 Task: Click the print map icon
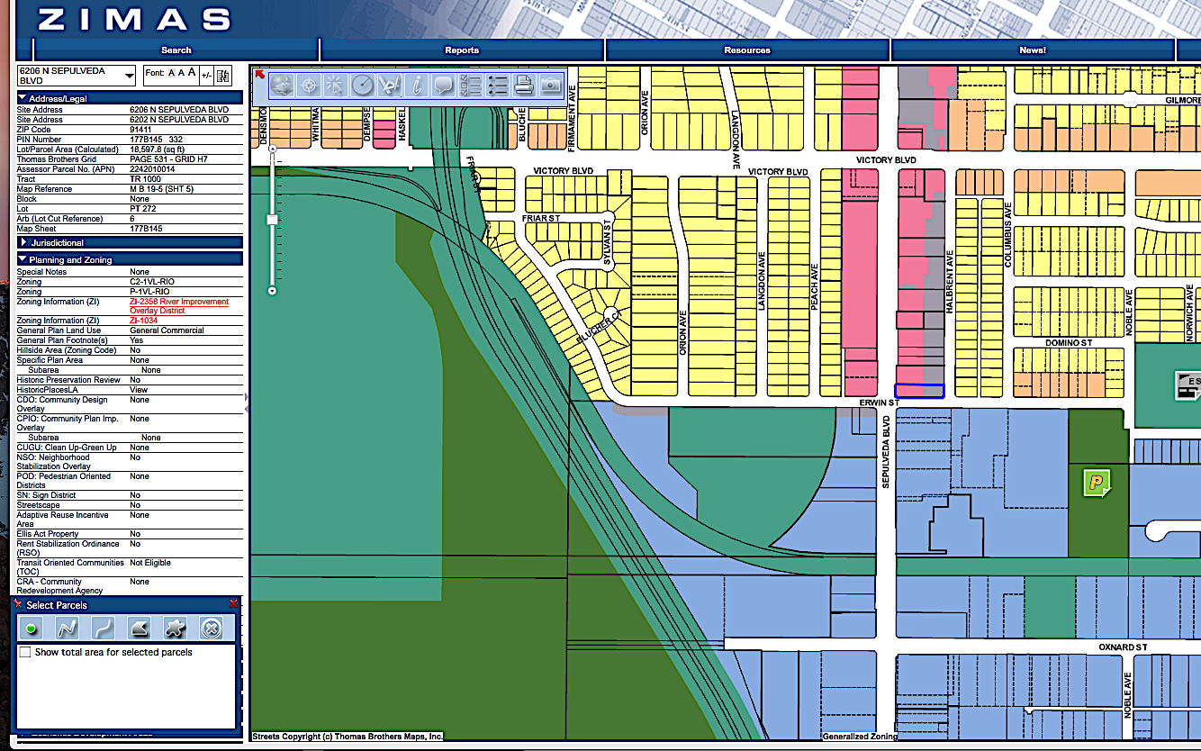(523, 86)
